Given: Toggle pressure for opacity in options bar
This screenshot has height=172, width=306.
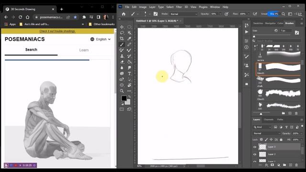Looking at the screenshot, I should coord(226,14).
